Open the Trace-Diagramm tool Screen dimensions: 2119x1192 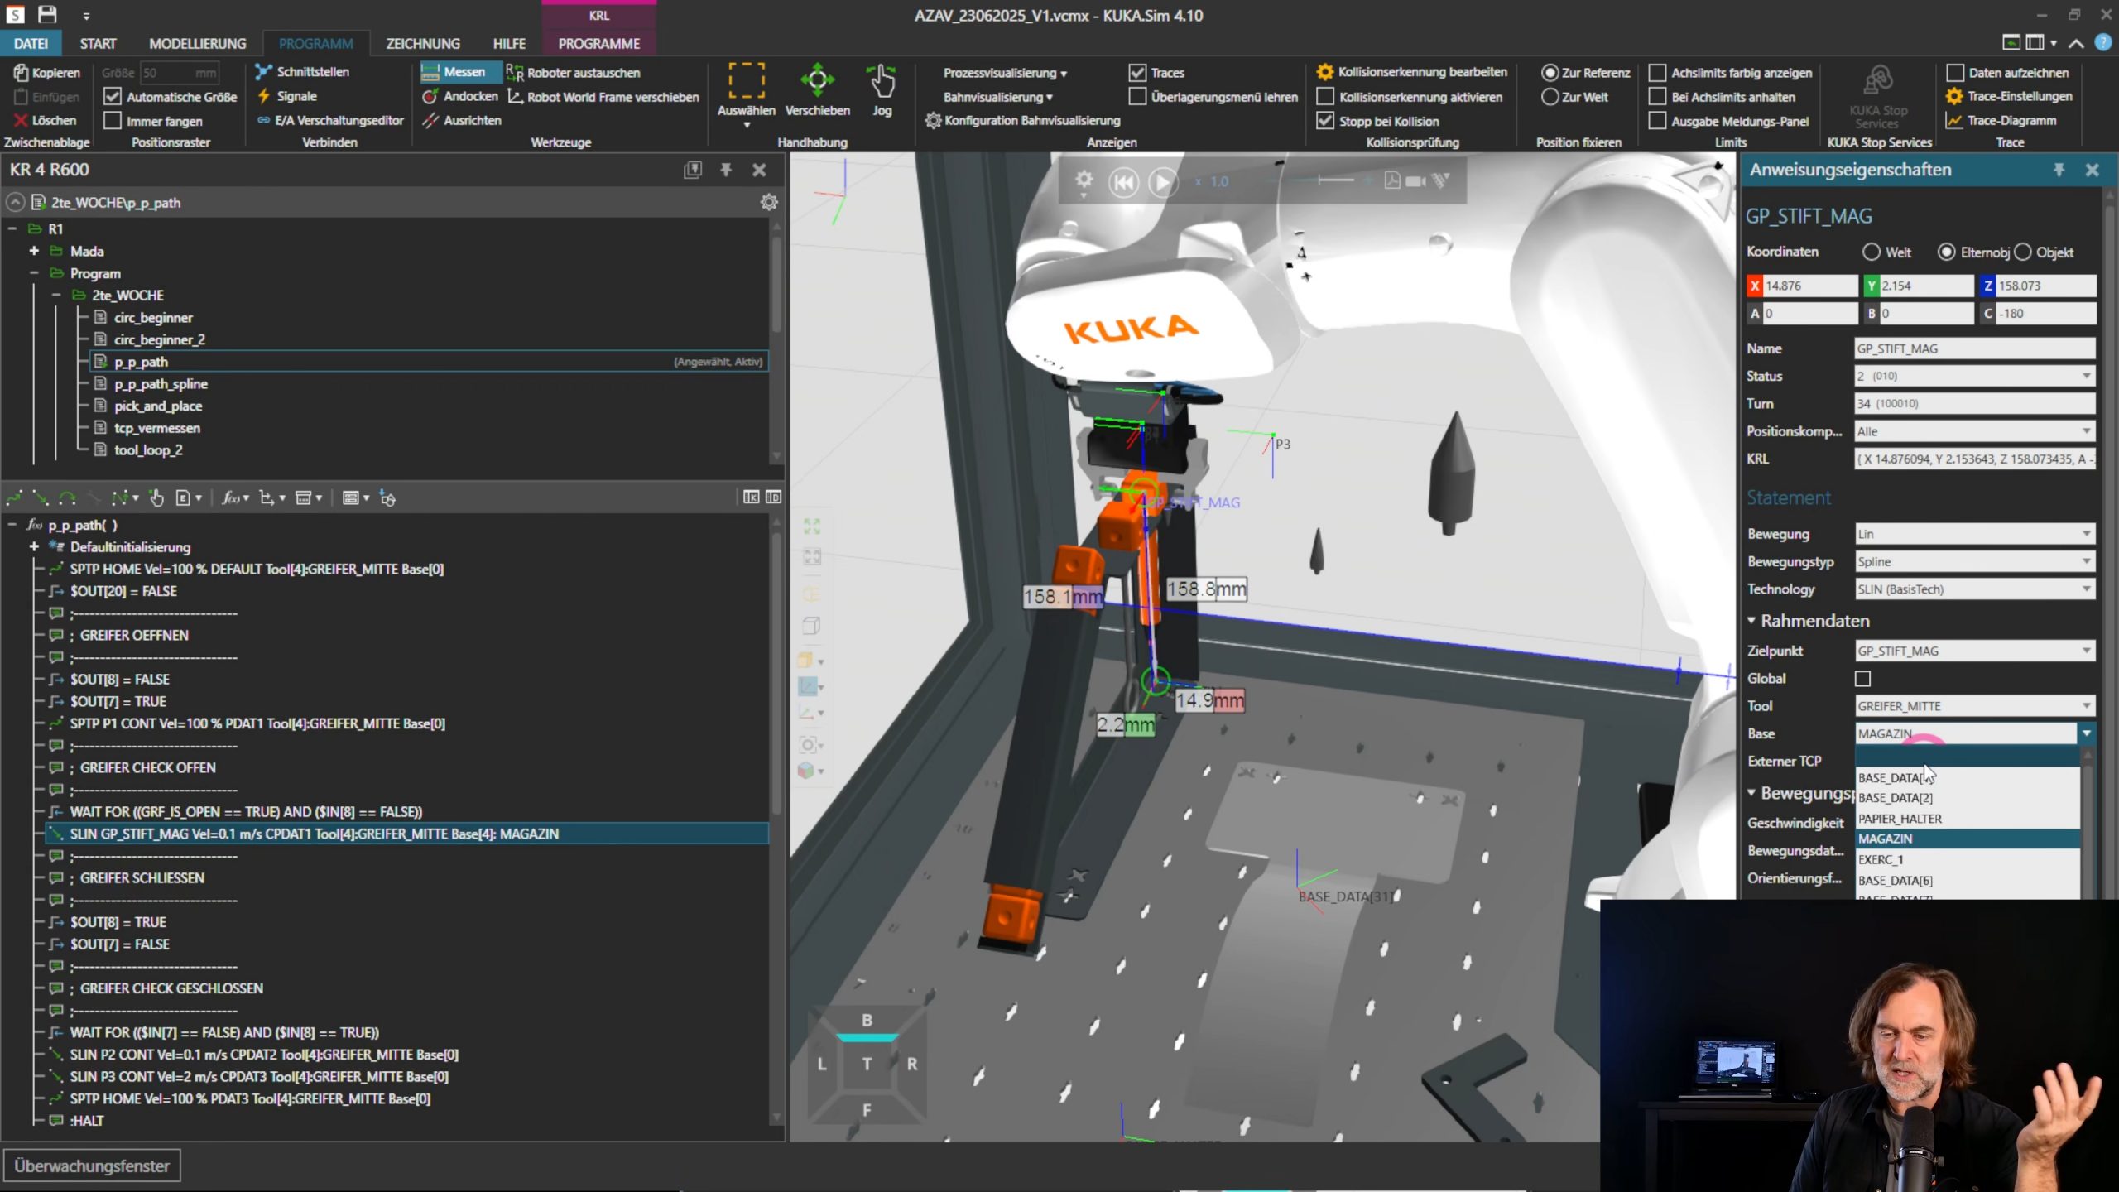coord(2011,121)
